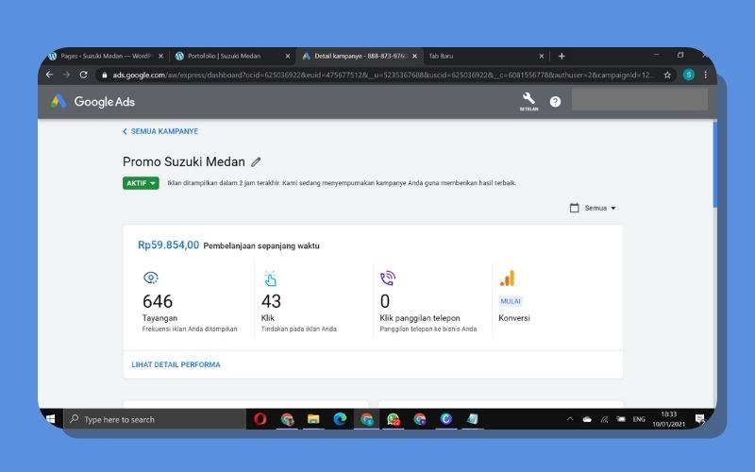Open the Google Ads help question mark

[x=555, y=102]
